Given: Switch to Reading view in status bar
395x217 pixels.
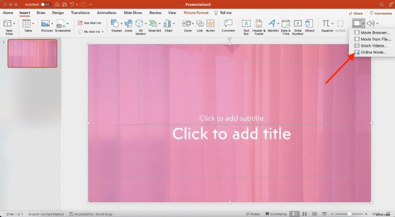Looking at the screenshot, I should 315,214.
